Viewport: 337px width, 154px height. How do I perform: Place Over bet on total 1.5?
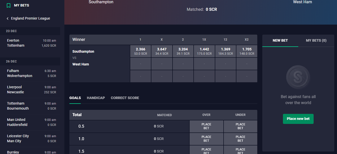(206, 150)
